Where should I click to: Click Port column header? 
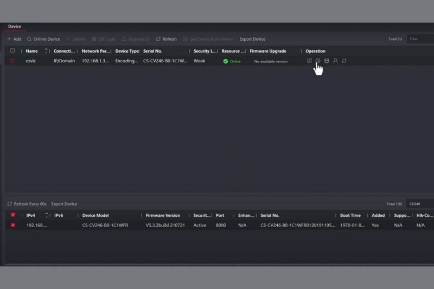coord(220,215)
